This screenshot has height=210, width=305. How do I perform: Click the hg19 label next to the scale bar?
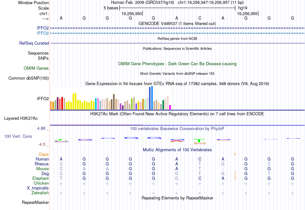(x=243, y=8)
